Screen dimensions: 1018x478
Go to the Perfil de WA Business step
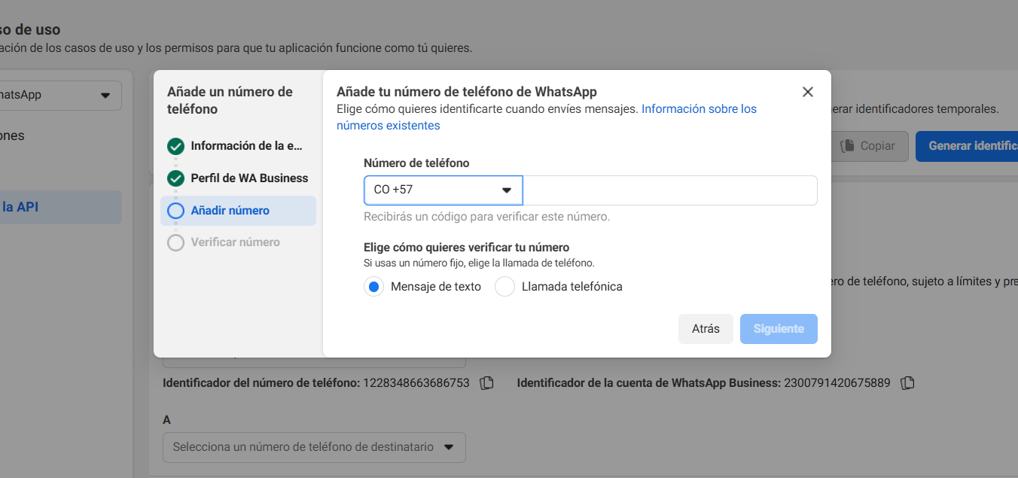[x=238, y=178]
